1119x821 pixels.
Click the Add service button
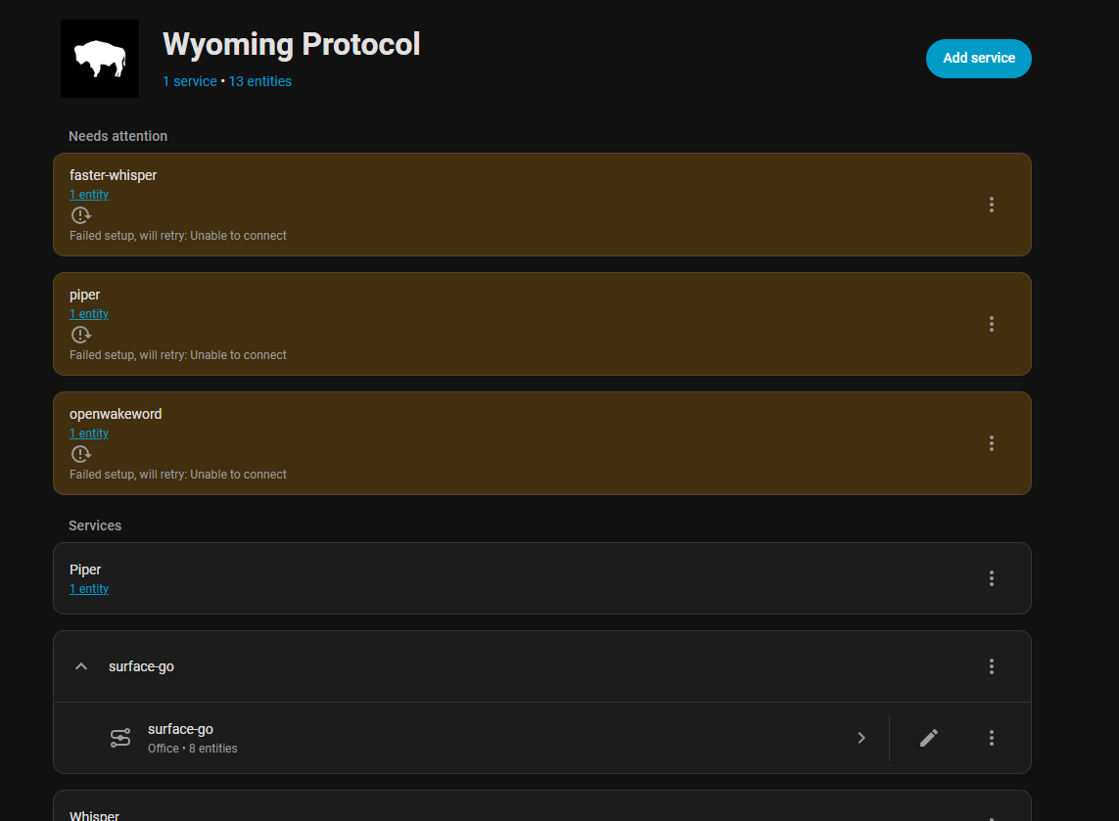[x=978, y=59]
